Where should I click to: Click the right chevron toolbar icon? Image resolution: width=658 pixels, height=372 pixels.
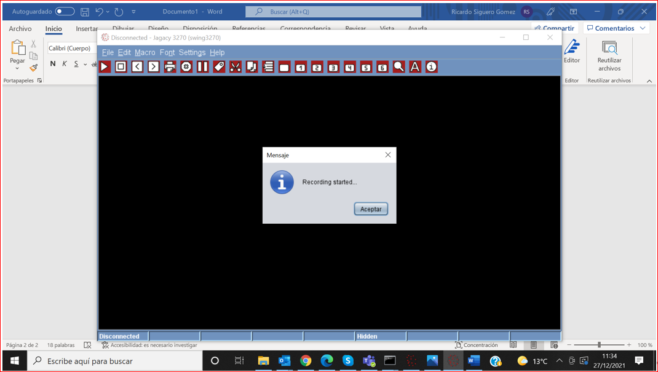click(154, 67)
